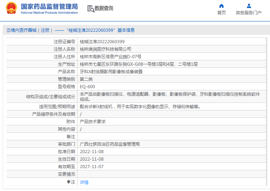The height and width of the screenshot is (191, 270).
Task: Click the production address starting 桂林市七星区东环路
Action: [x=139, y=64]
